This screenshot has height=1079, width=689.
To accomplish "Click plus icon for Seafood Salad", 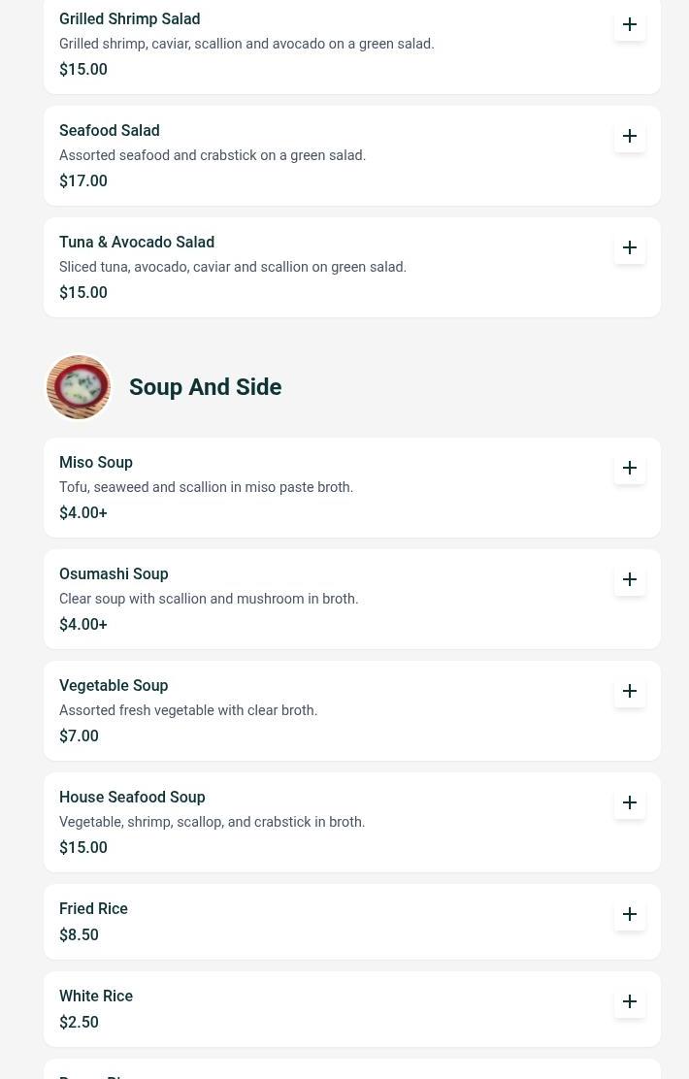I will coord(630,136).
